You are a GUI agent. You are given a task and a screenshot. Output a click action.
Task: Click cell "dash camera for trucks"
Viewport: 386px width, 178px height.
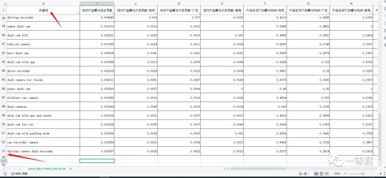point(43,80)
